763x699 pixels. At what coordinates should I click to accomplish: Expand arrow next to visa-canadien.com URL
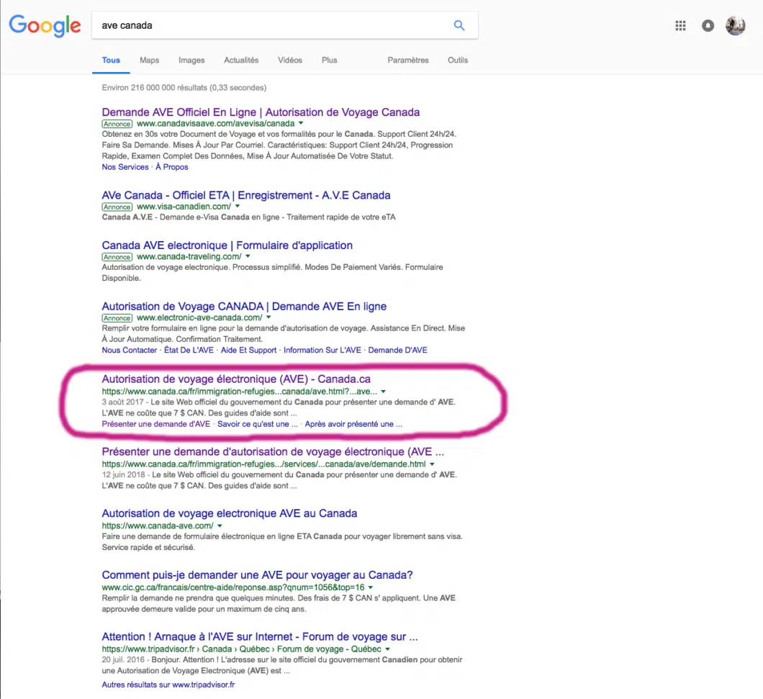point(238,207)
